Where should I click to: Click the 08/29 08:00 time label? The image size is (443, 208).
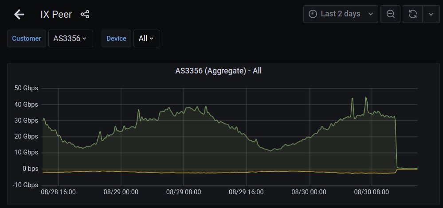tap(184, 192)
